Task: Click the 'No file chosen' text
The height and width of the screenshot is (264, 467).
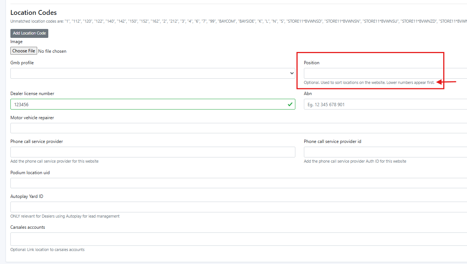Action: tap(52, 51)
